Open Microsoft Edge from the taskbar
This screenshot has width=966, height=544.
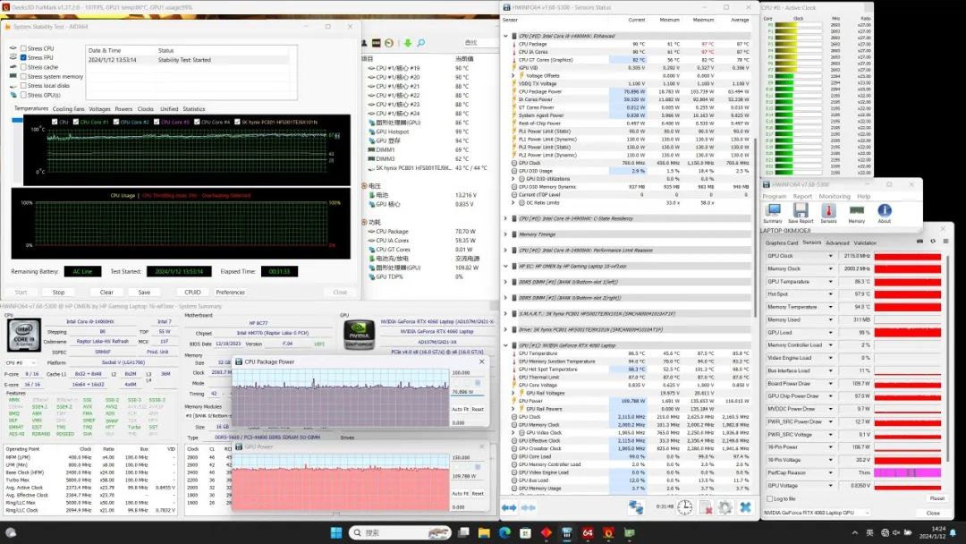tap(504, 532)
